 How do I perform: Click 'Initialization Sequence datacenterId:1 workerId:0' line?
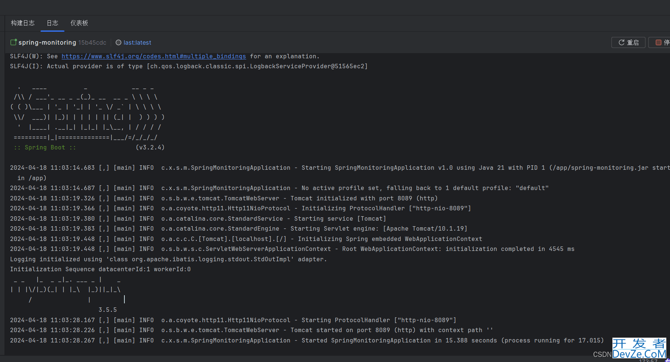[100, 269]
